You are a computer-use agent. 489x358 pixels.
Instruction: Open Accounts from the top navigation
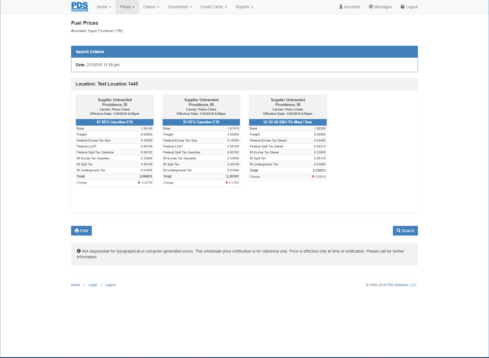click(349, 7)
